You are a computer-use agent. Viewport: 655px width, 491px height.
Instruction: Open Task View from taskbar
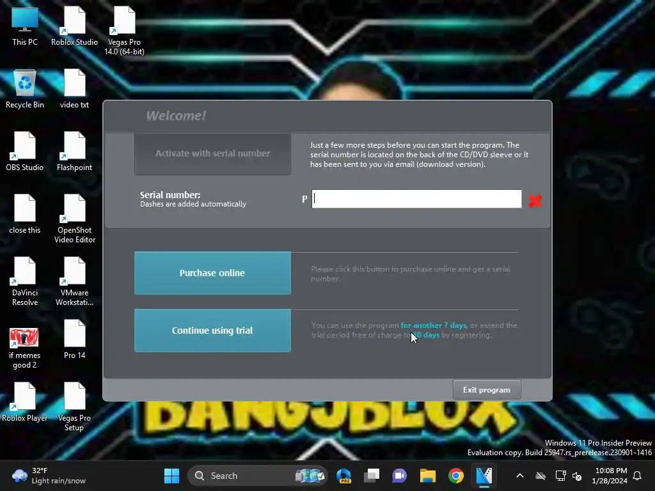tap(372, 476)
